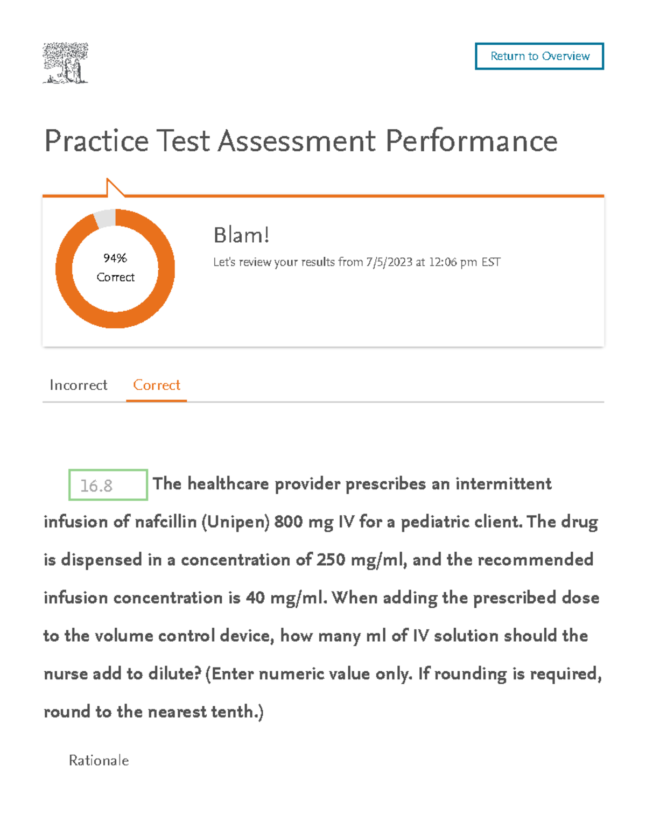The image size is (646, 836).
Task: Switch to the Incorrect tab
Action: pos(78,385)
